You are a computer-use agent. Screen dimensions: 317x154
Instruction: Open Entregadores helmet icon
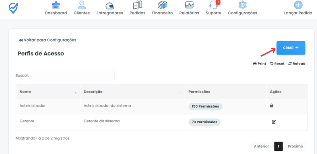tap(110, 6)
